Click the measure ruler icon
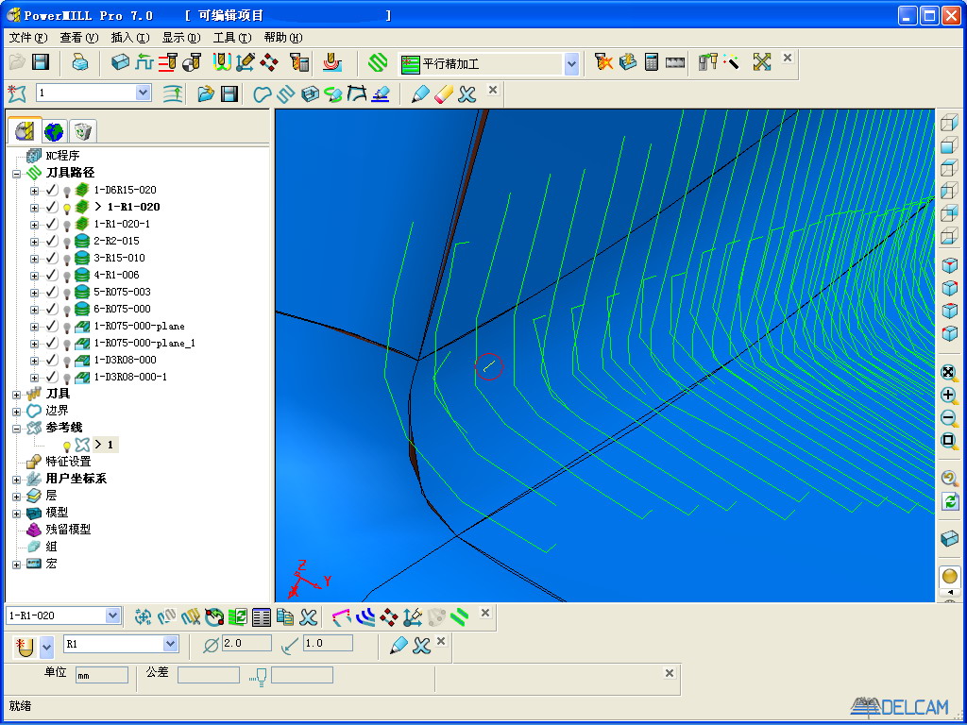This screenshot has width=967, height=725. click(675, 62)
